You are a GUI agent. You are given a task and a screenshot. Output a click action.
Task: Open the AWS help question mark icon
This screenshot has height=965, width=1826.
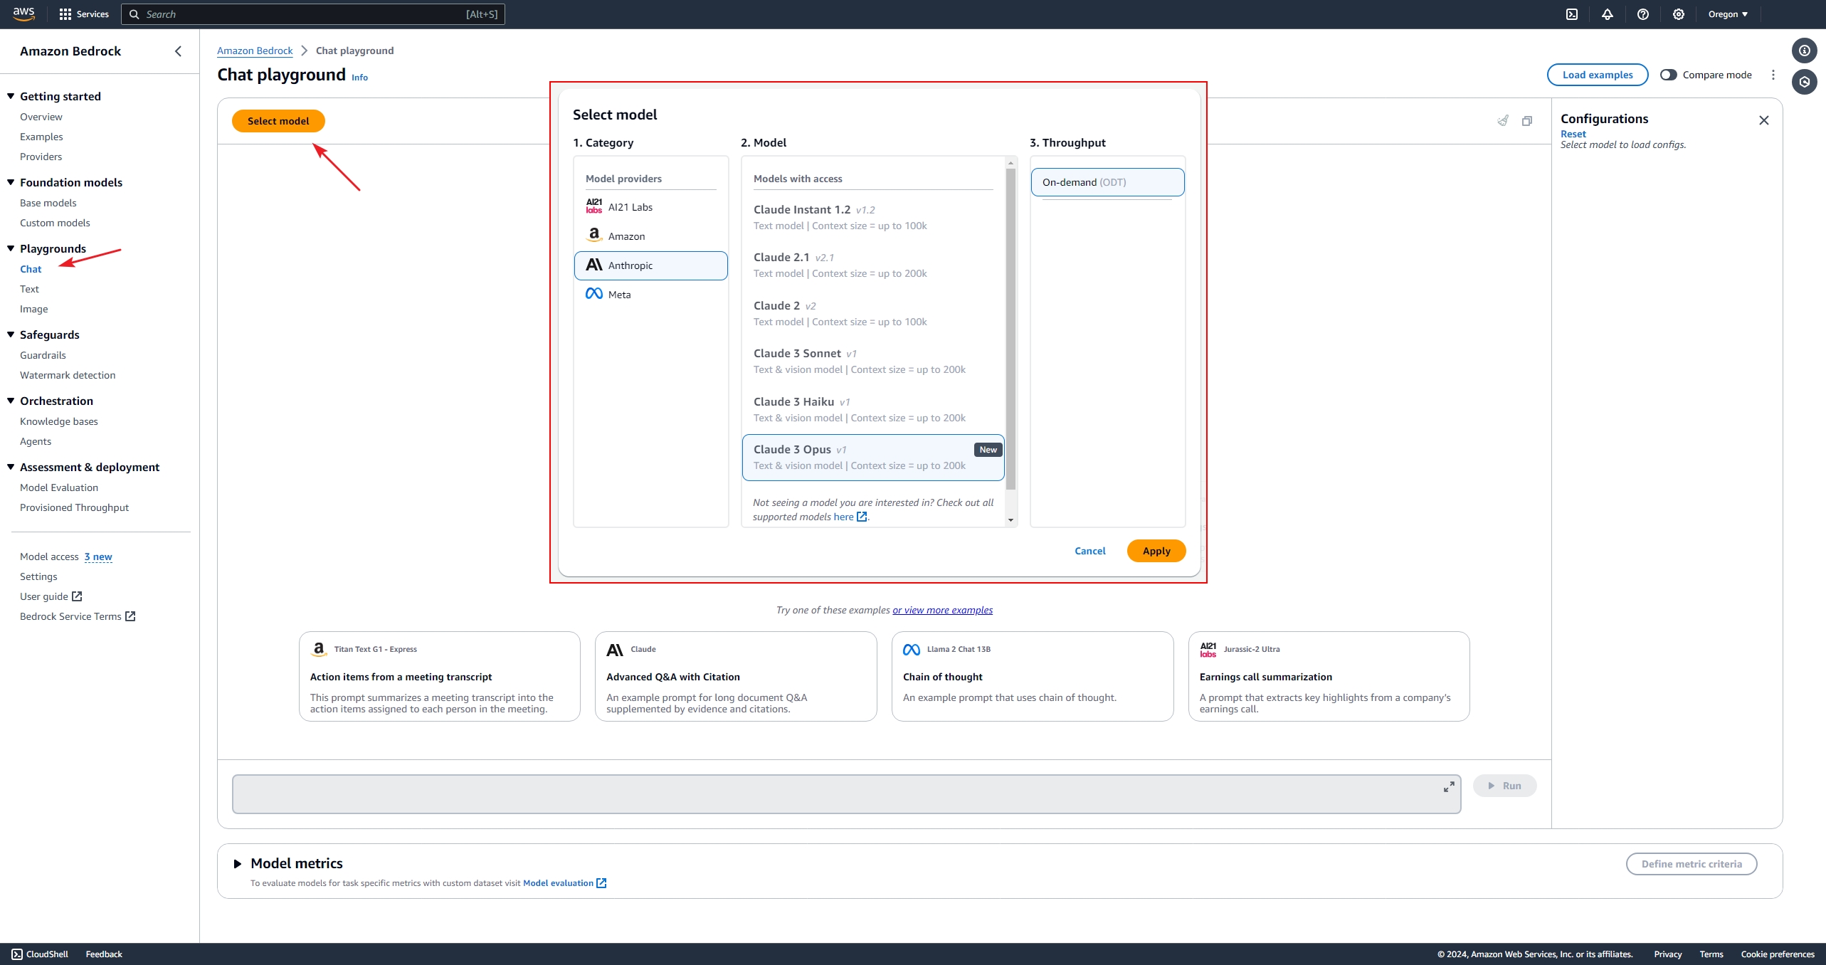(1643, 14)
